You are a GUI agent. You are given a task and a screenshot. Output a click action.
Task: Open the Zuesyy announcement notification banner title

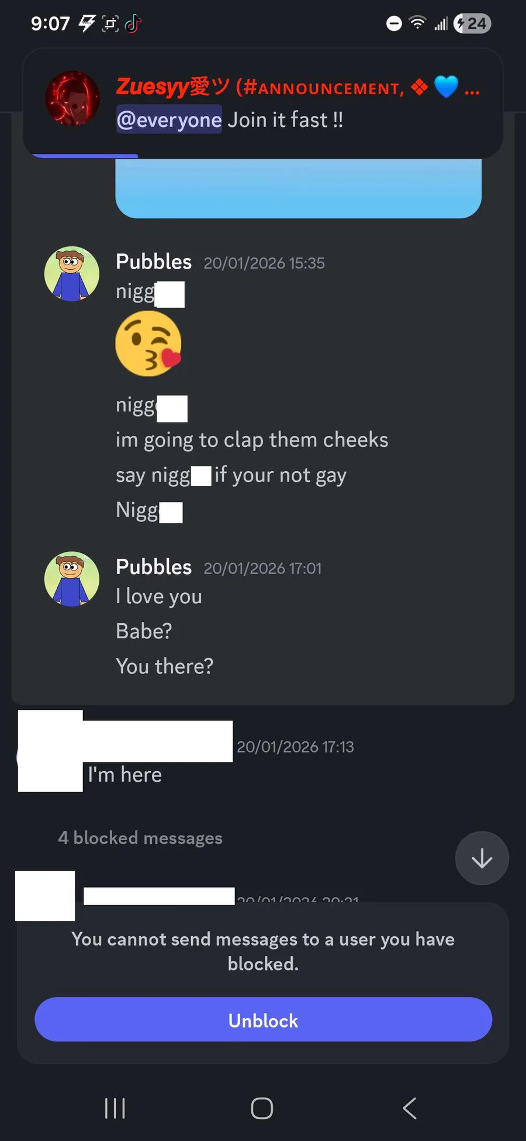coord(297,87)
